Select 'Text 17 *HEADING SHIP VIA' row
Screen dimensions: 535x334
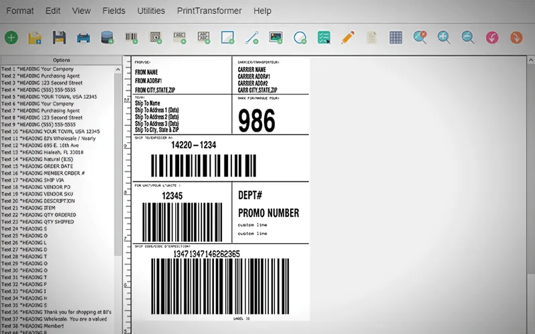click(58, 180)
